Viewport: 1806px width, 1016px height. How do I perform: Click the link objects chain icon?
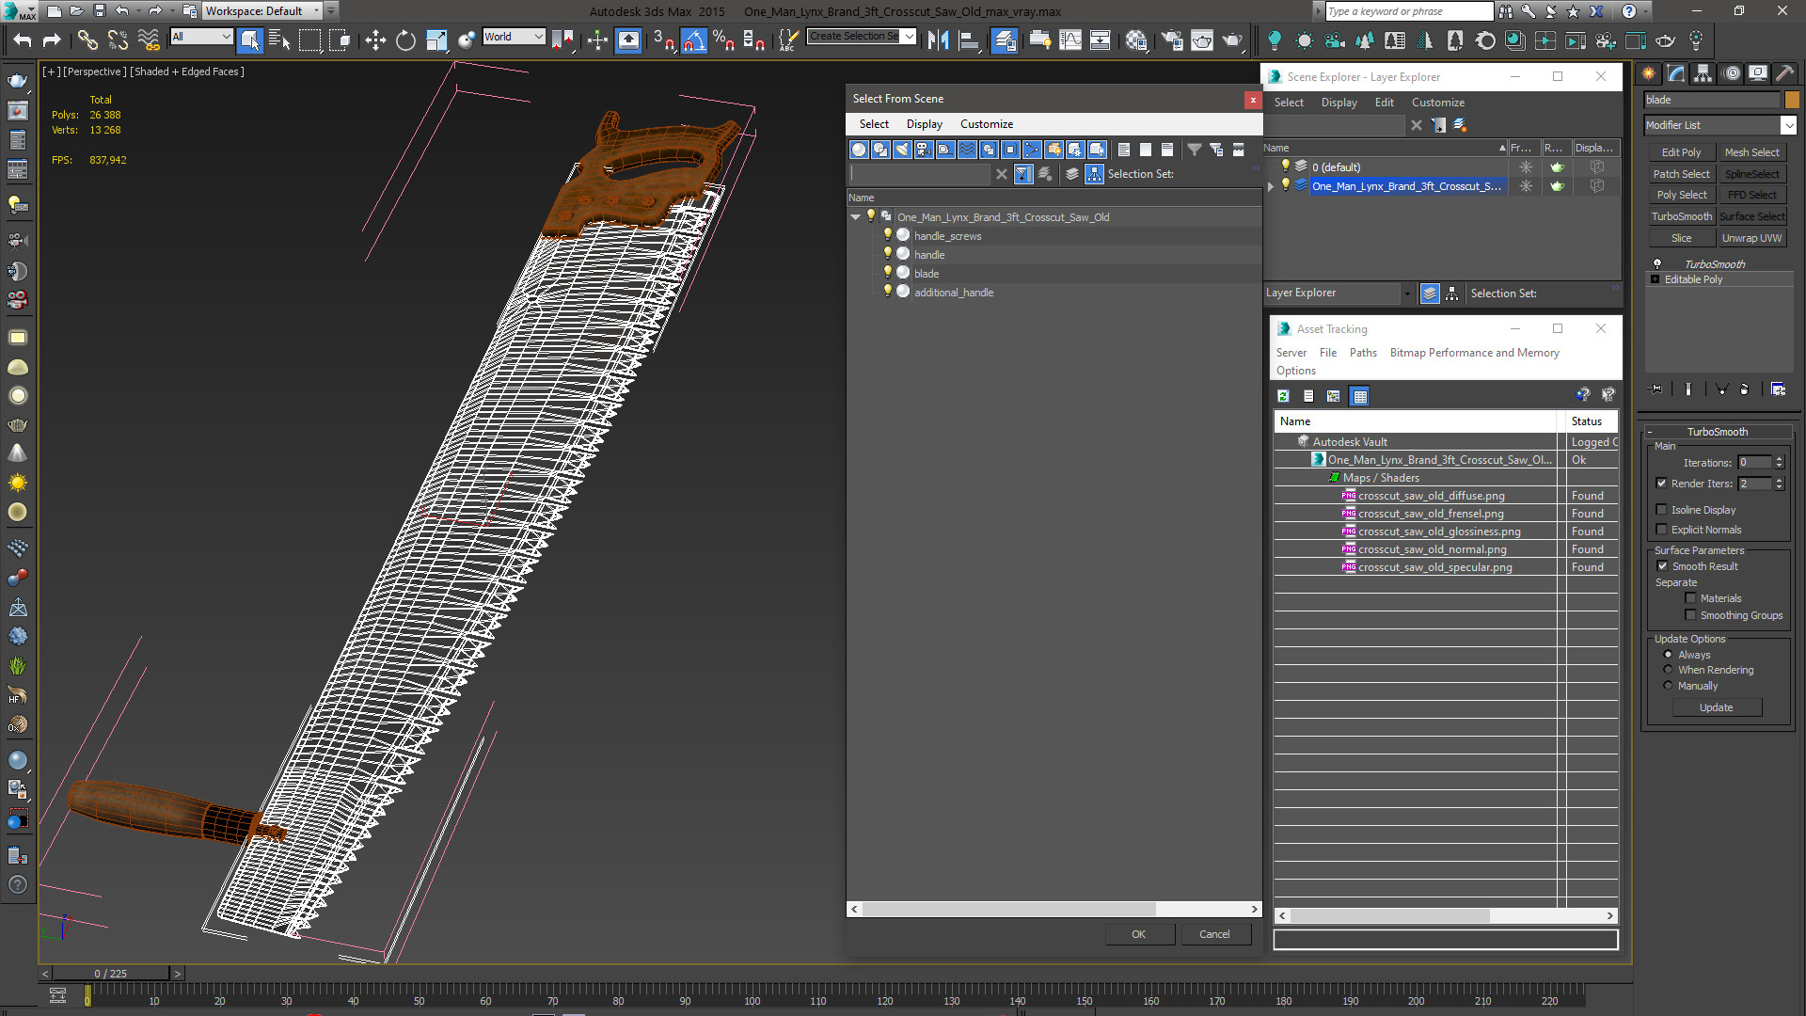[x=87, y=40]
